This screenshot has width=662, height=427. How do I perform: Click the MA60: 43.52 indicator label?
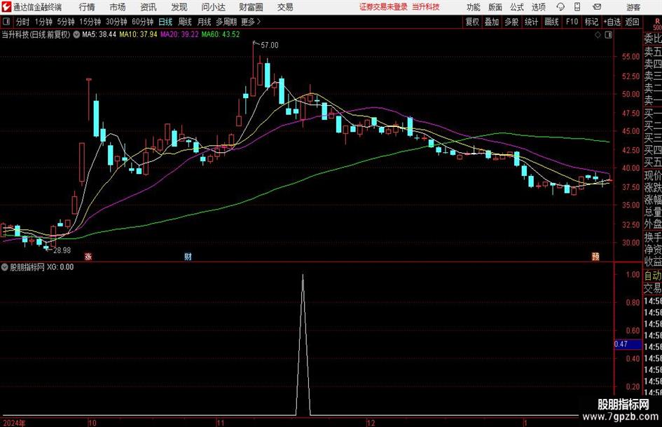[221, 34]
